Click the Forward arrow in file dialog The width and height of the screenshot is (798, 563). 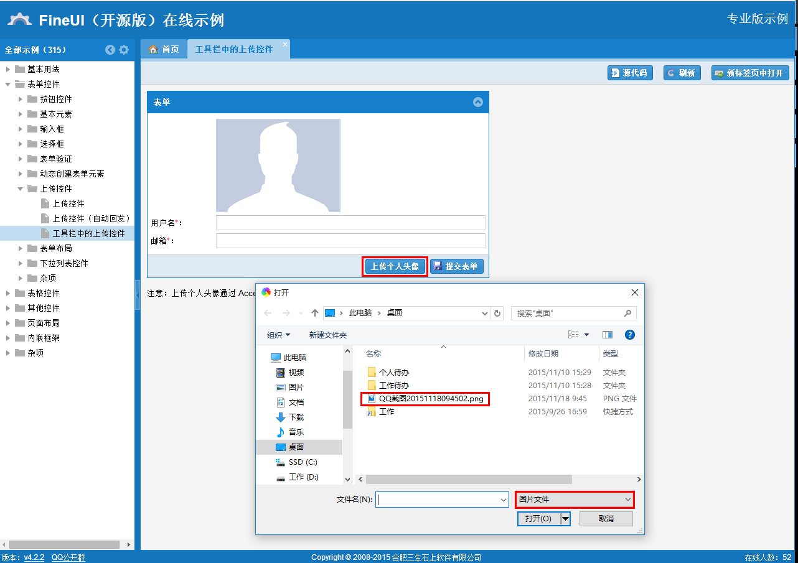point(286,313)
